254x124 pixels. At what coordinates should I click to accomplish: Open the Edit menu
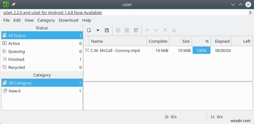click(17, 20)
